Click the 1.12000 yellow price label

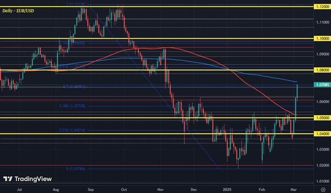point(323,7)
